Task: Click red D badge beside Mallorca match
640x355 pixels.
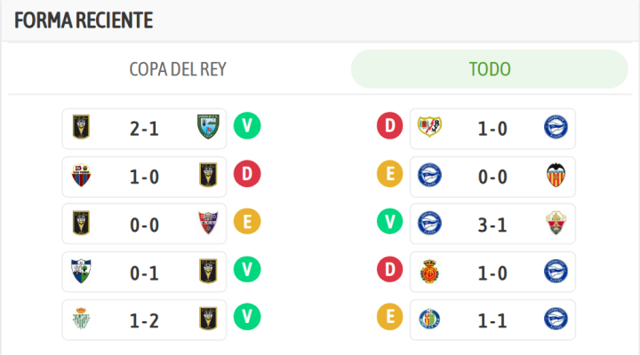Action: pyautogui.click(x=389, y=271)
